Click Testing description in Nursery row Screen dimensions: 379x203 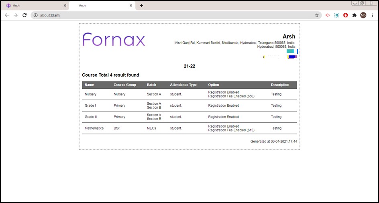coord(276,94)
